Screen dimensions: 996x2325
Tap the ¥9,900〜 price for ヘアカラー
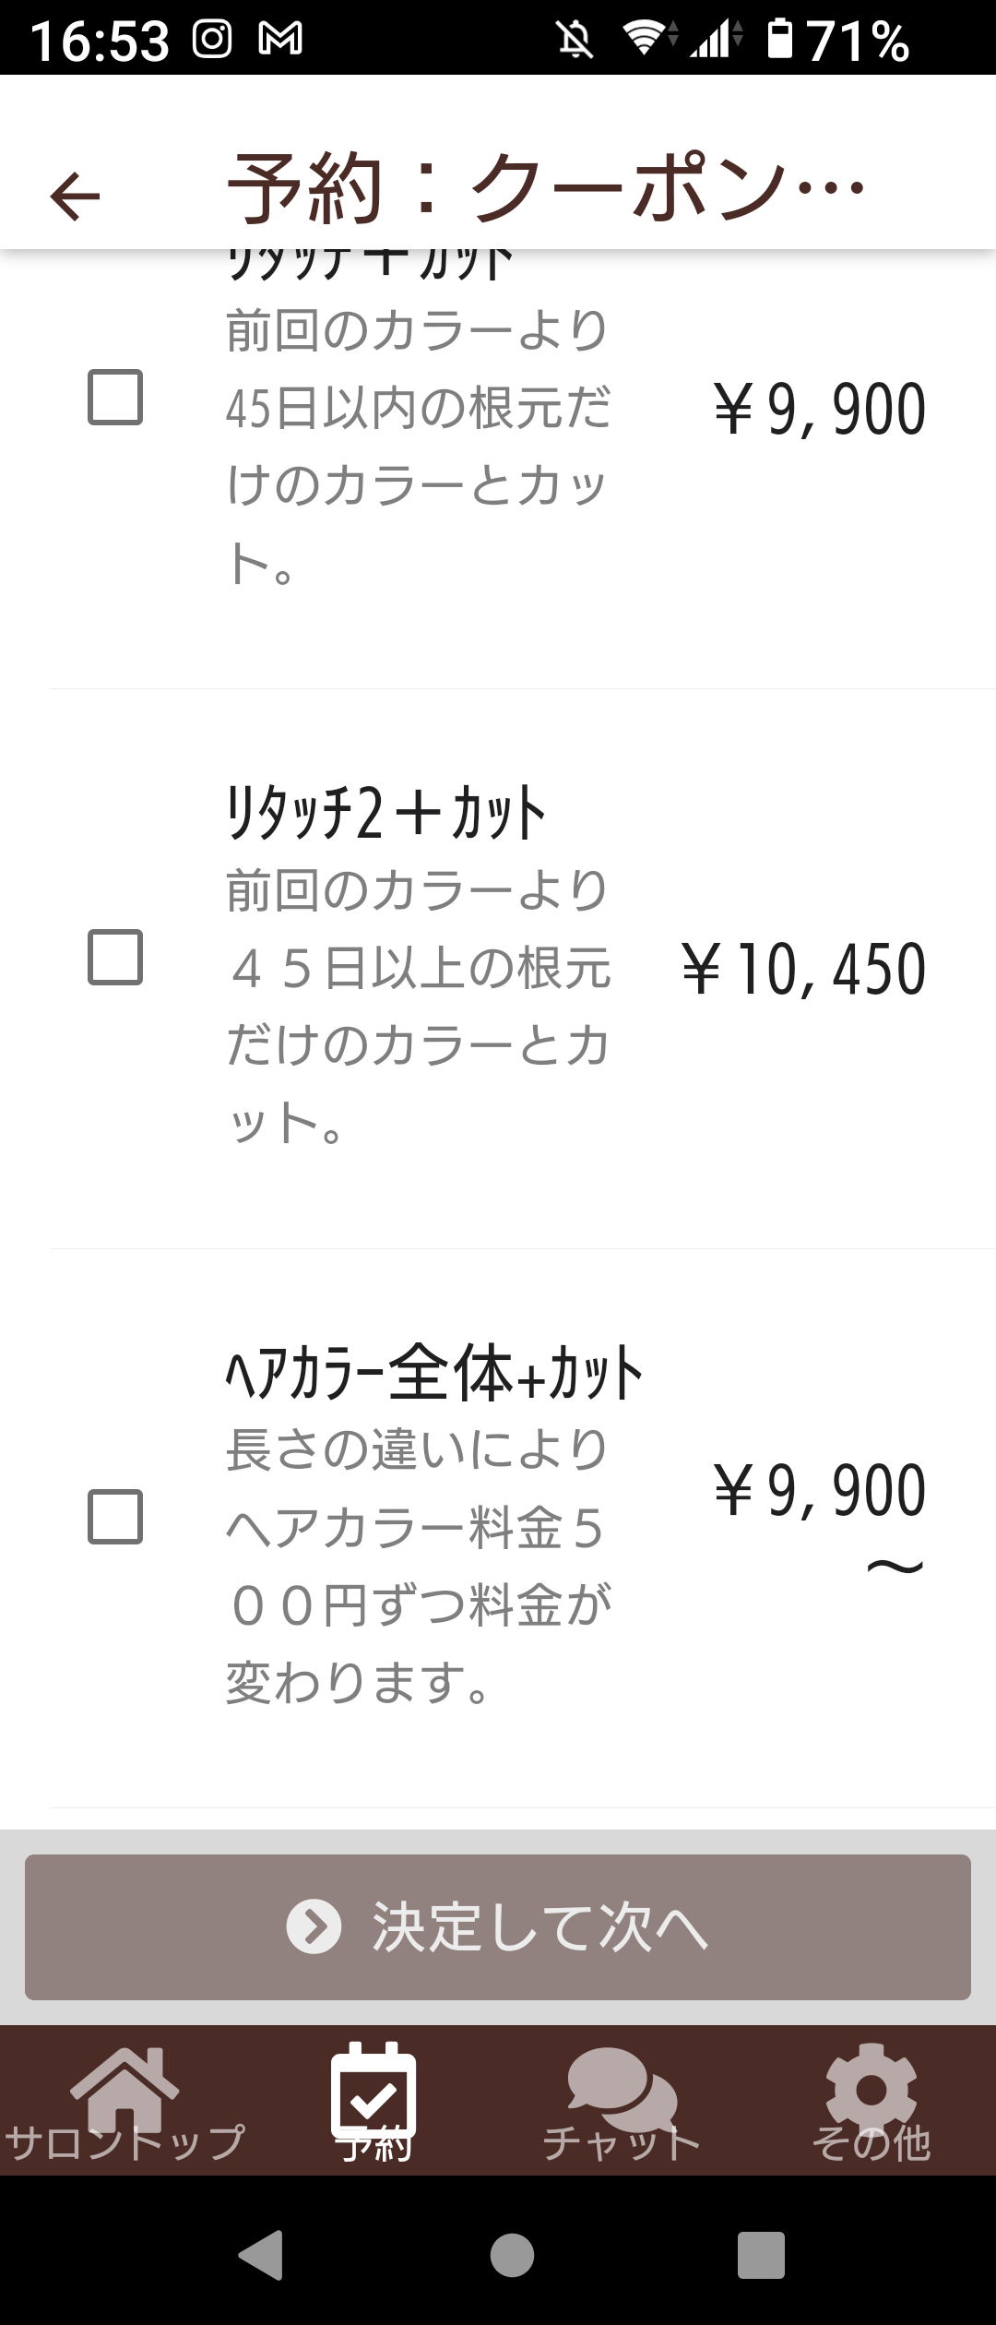[x=819, y=1513]
